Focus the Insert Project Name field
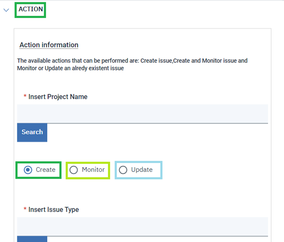The image size is (284, 242). (142, 114)
